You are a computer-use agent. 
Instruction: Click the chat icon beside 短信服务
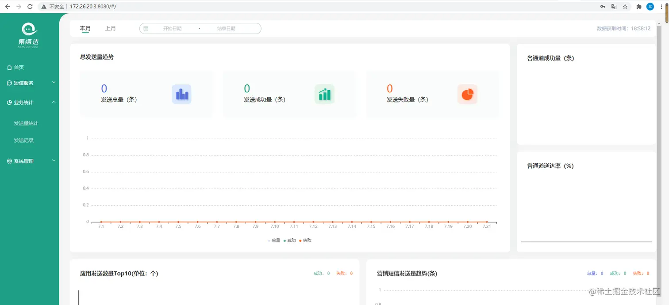[x=10, y=83]
